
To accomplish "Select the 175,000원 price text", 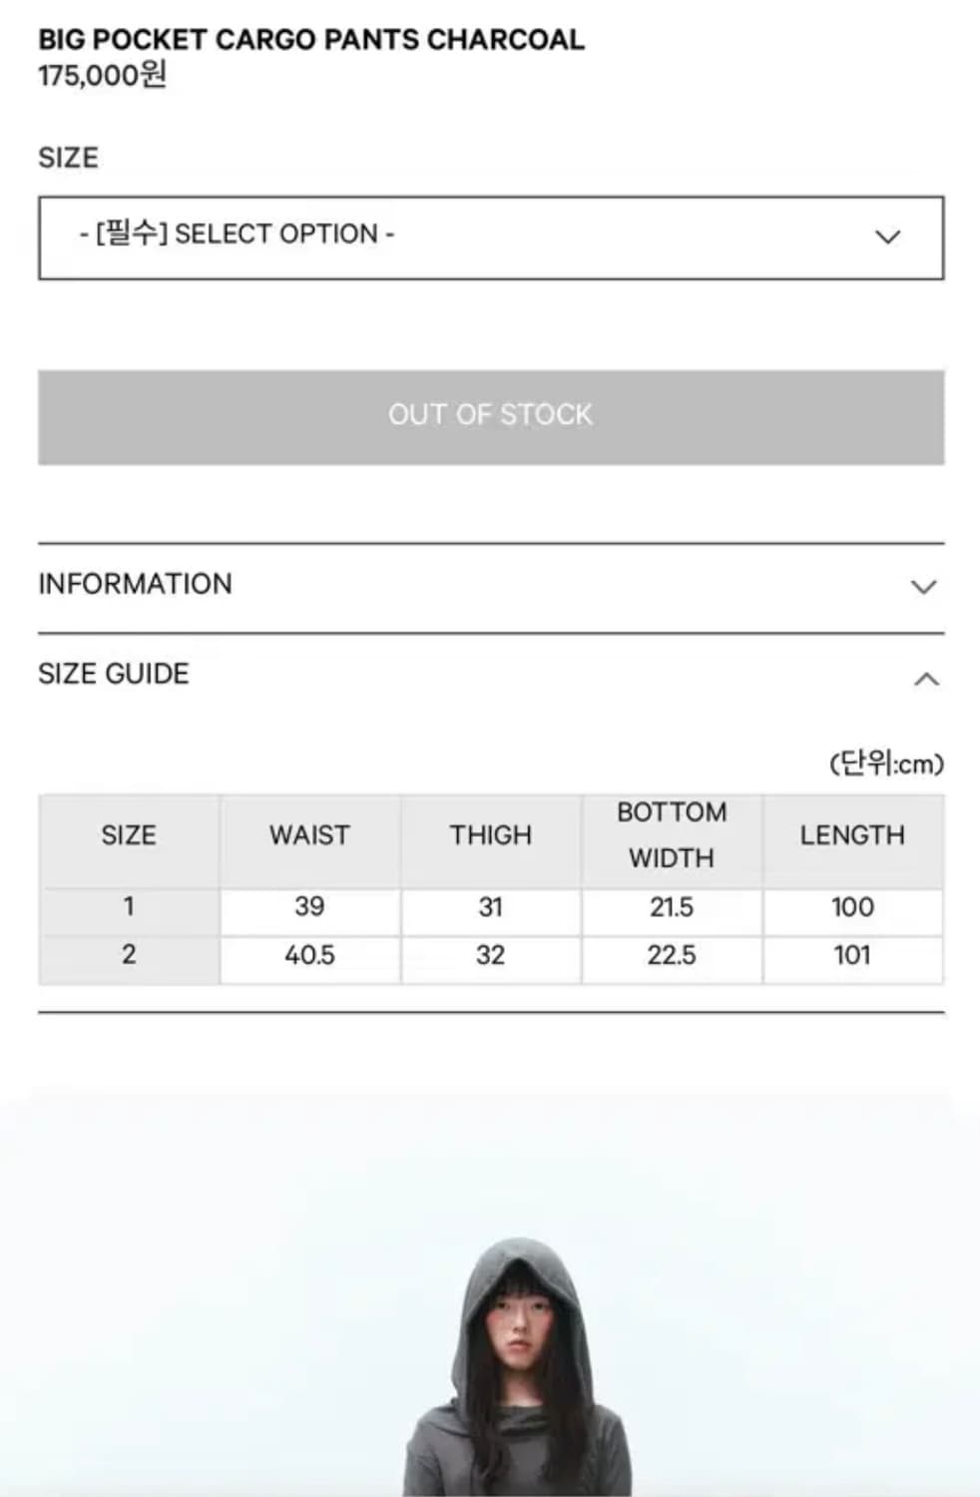I will (102, 76).
